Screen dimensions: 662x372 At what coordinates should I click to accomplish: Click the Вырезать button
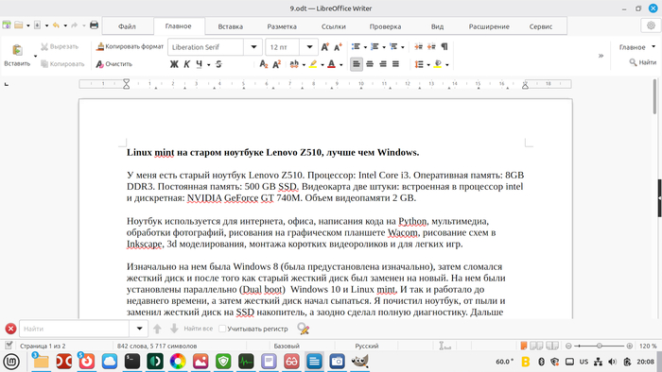[x=60, y=46]
